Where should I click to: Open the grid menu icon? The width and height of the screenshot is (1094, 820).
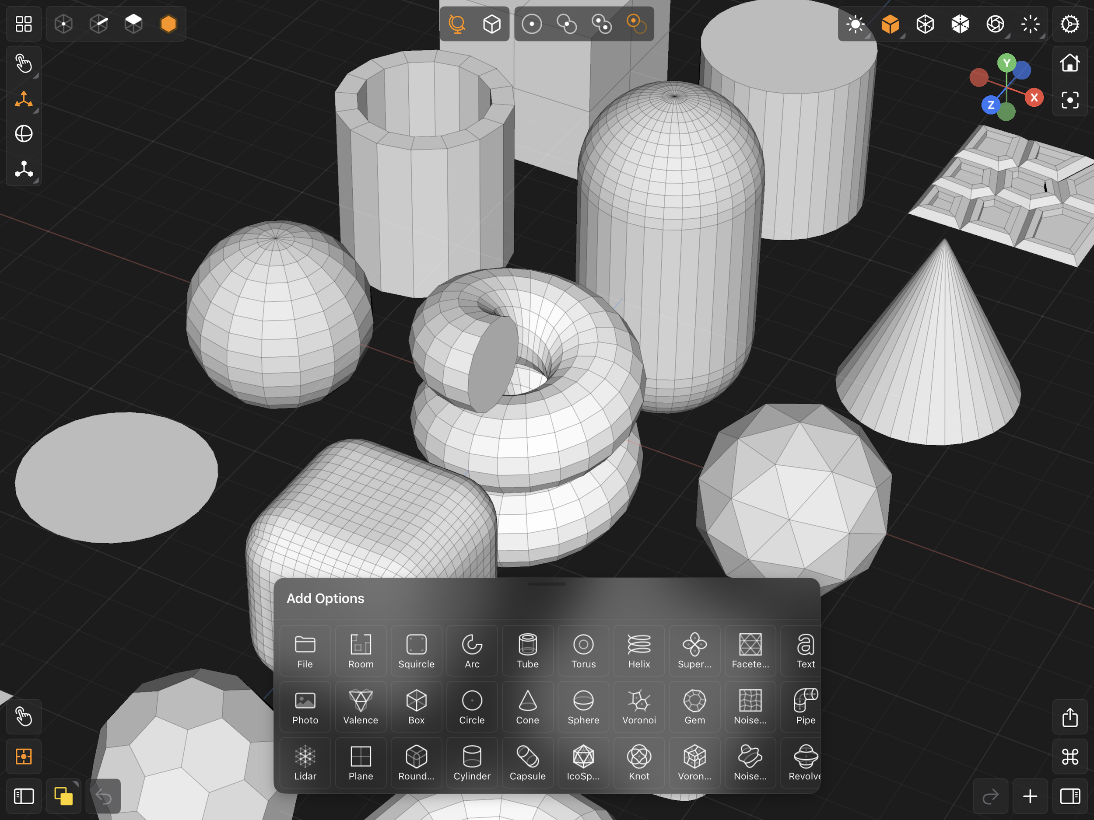(24, 24)
